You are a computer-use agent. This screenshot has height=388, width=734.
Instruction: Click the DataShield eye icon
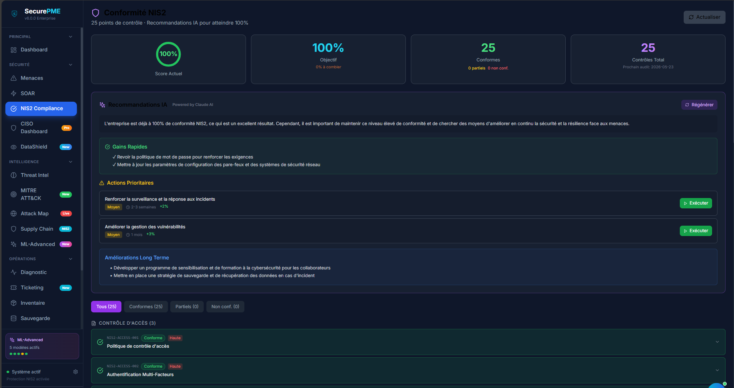[x=13, y=147]
